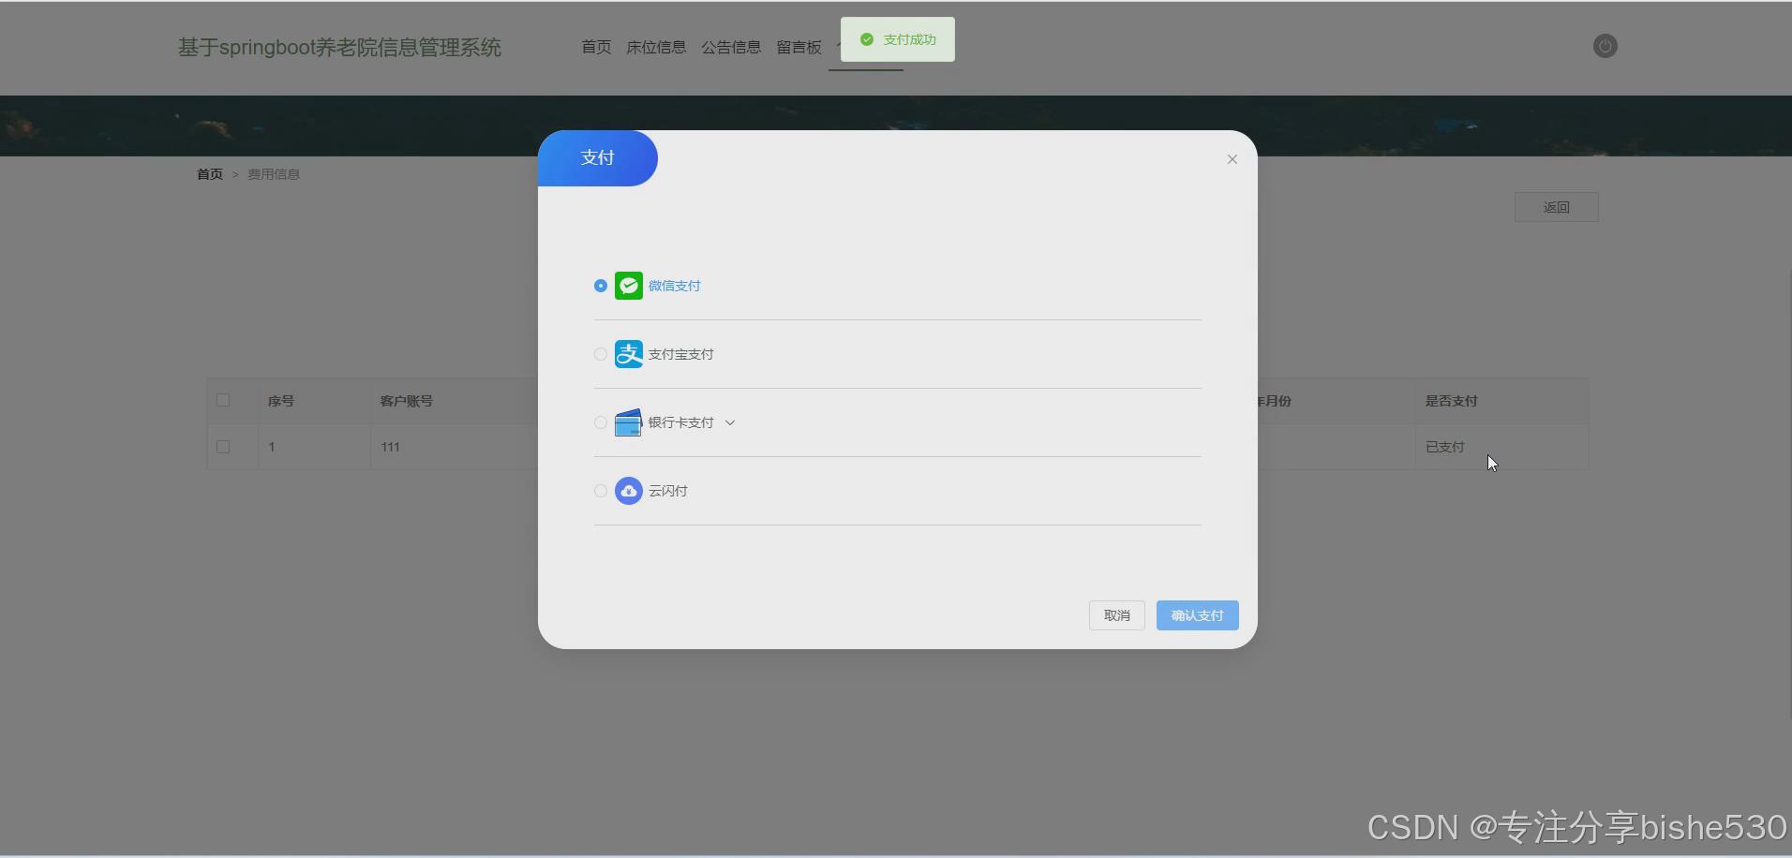
Task: Select the 微信支付 radio button
Action: [x=601, y=286]
